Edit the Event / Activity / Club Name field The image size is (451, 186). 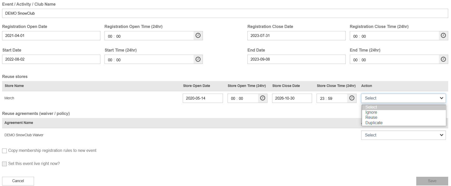coord(225,13)
